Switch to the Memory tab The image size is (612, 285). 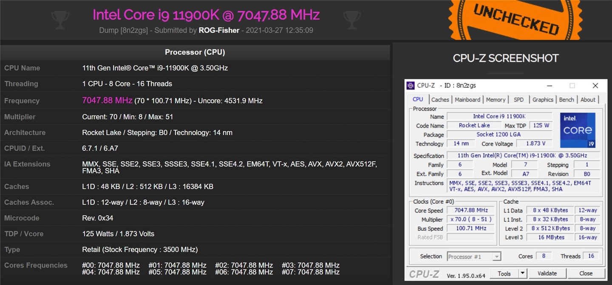click(x=496, y=99)
